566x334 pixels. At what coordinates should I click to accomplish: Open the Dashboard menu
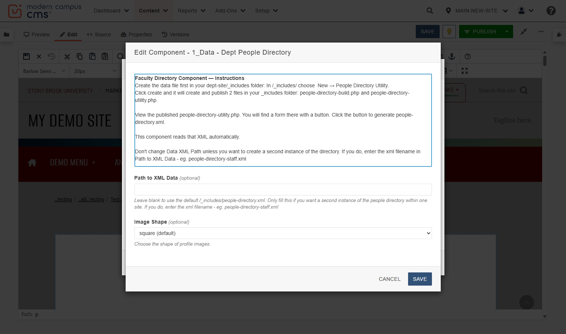click(x=111, y=11)
